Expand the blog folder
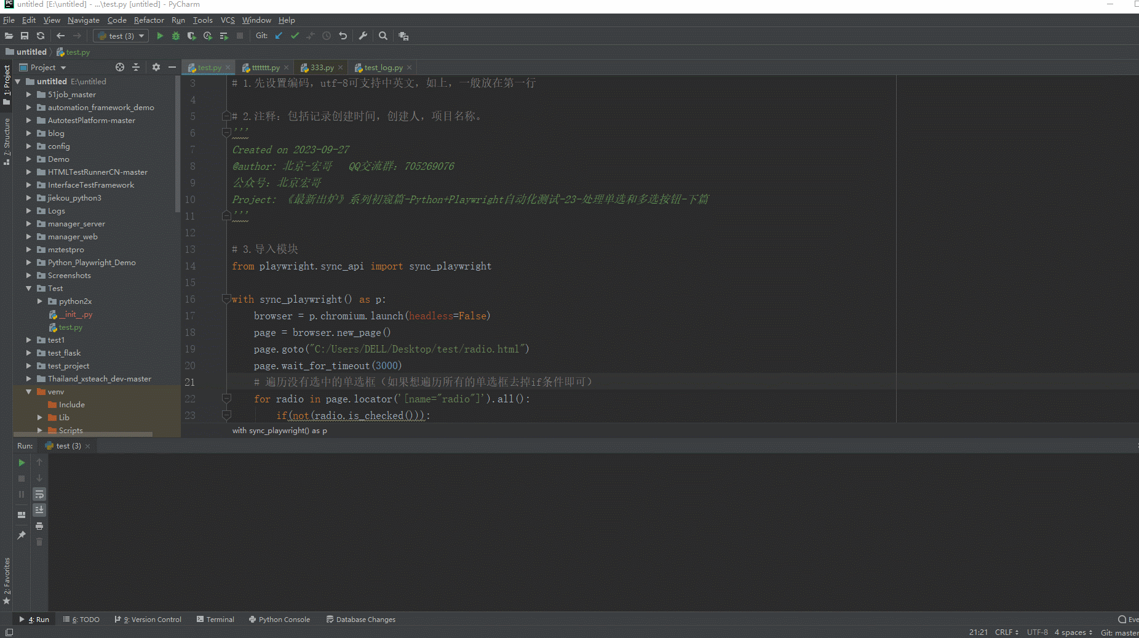1139x638 pixels. pos(28,134)
